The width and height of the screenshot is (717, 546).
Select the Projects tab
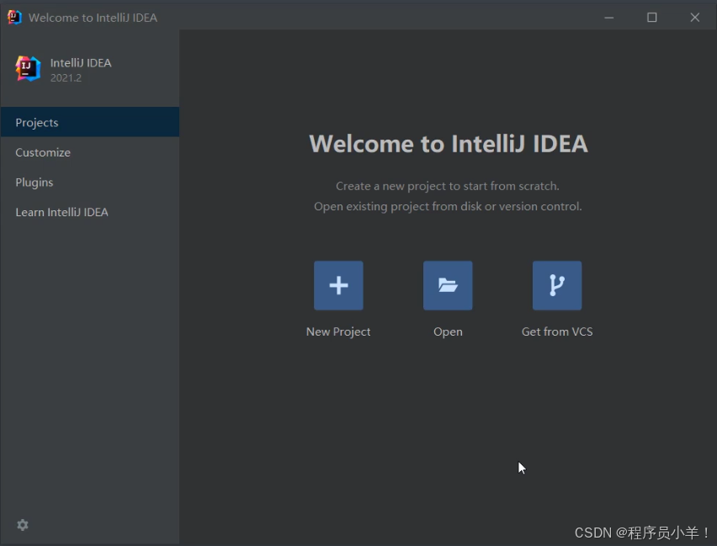pos(89,122)
